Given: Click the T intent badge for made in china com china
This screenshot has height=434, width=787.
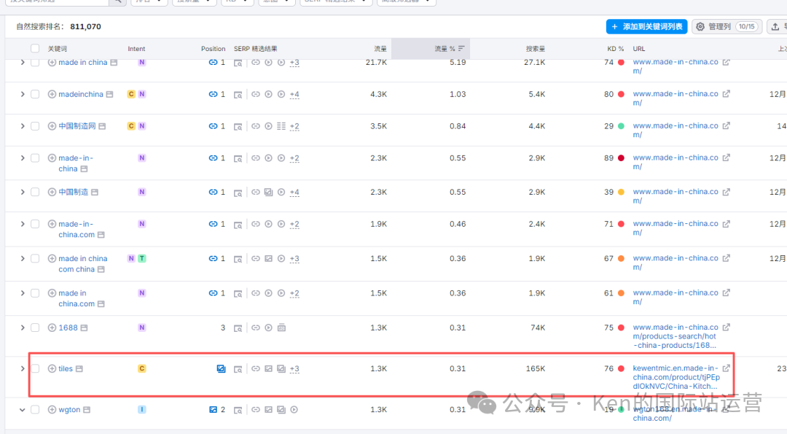Looking at the screenshot, I should [142, 259].
